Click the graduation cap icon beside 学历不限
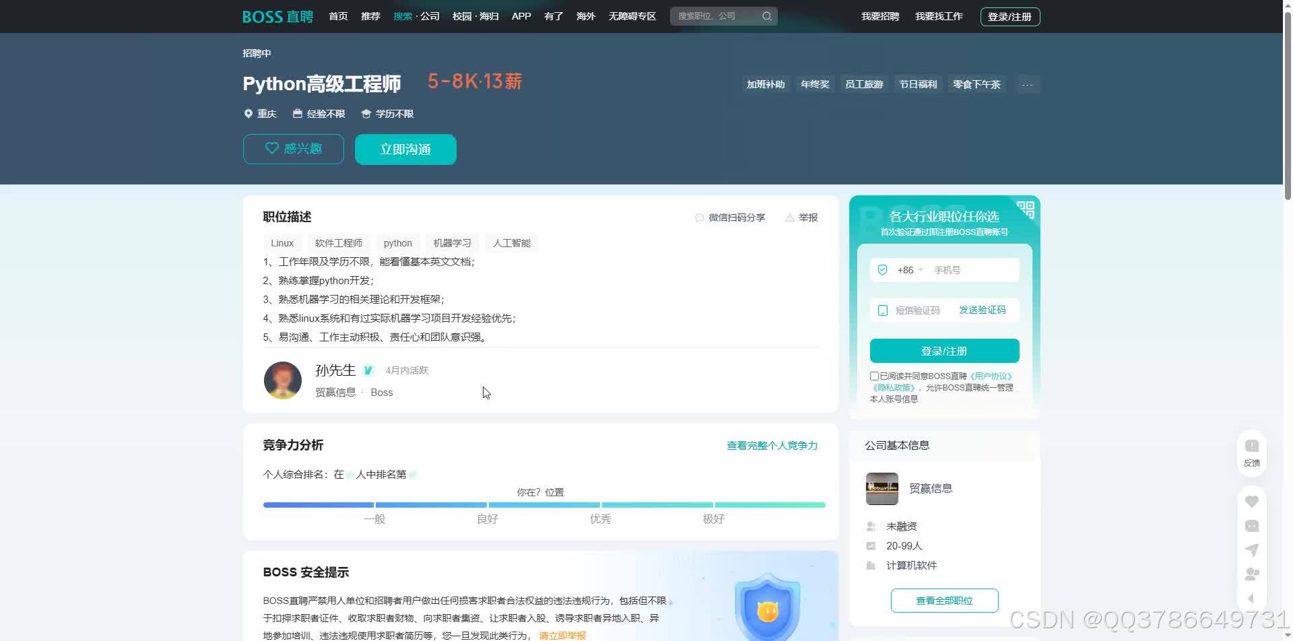The width and height of the screenshot is (1293, 641). (366, 114)
